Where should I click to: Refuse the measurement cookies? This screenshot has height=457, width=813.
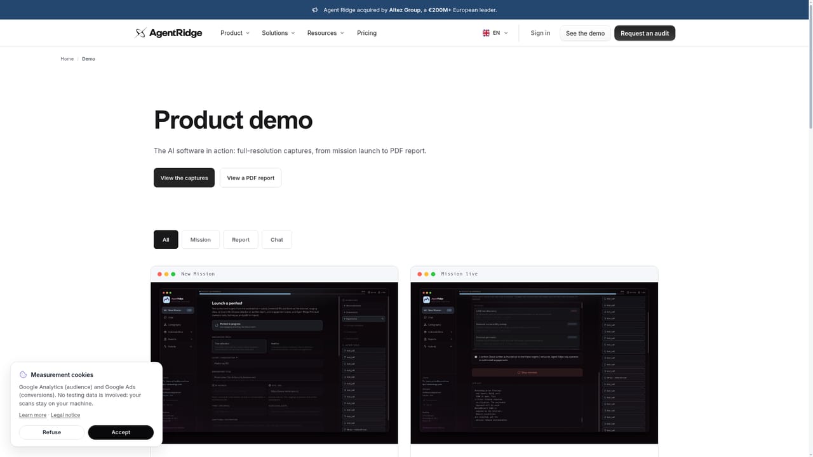(x=52, y=432)
